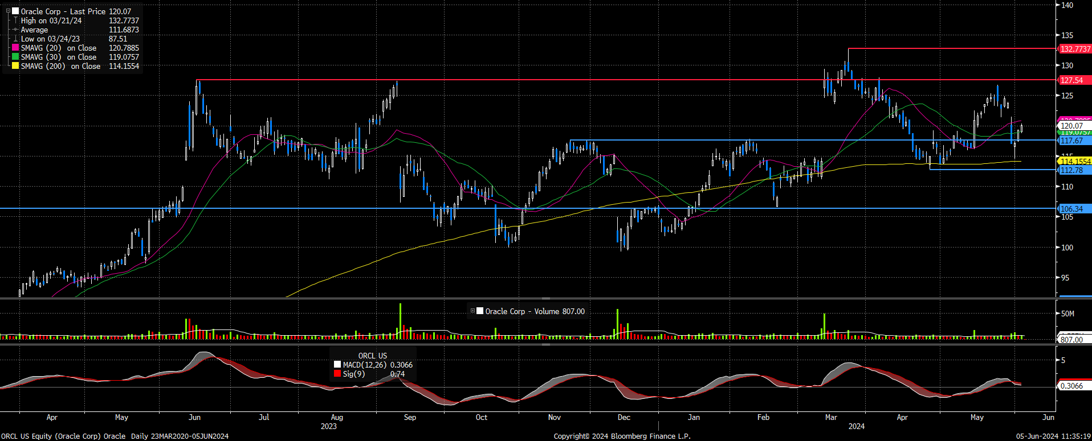Click the red Sig(9) color swatch

[337, 374]
